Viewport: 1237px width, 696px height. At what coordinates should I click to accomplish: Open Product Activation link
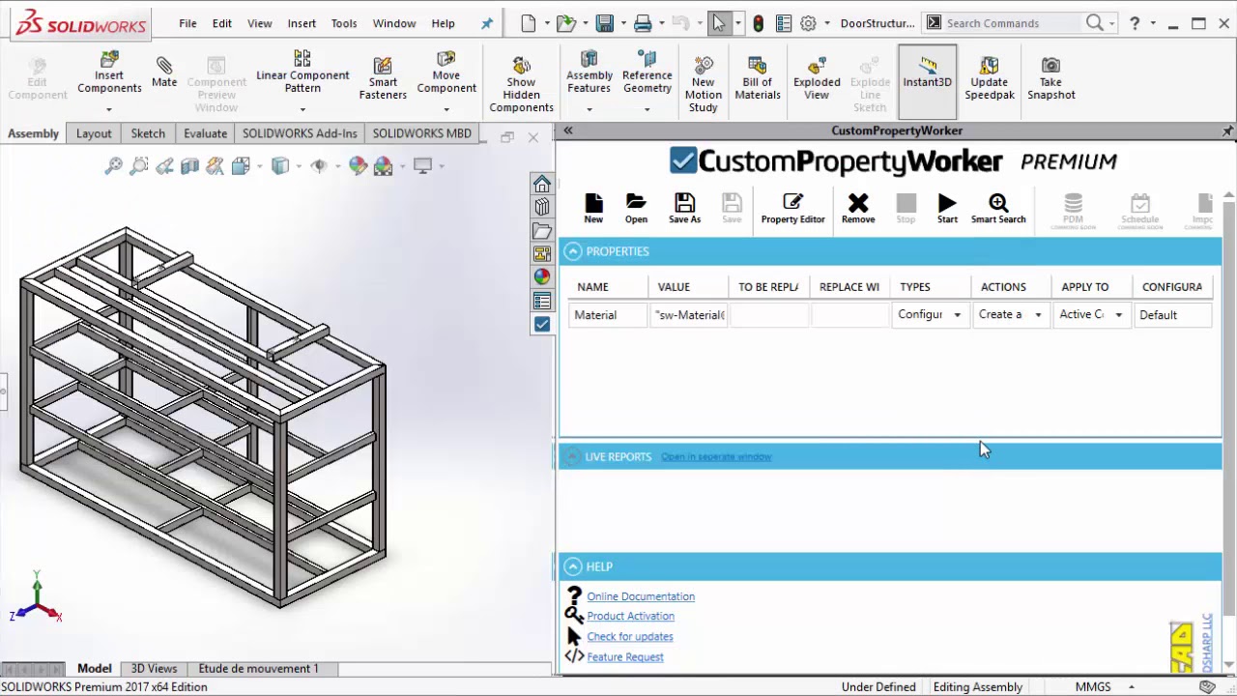[630, 616]
